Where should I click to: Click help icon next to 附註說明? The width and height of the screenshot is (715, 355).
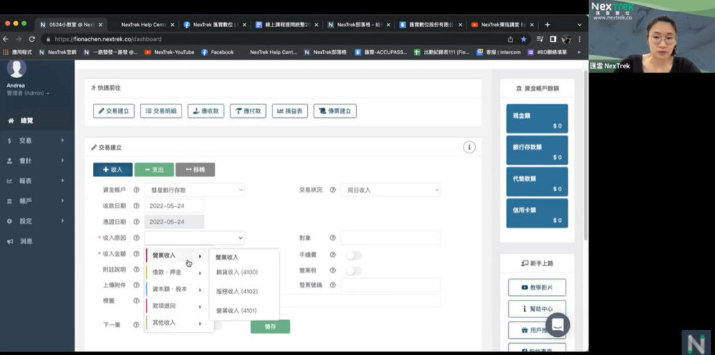click(136, 269)
